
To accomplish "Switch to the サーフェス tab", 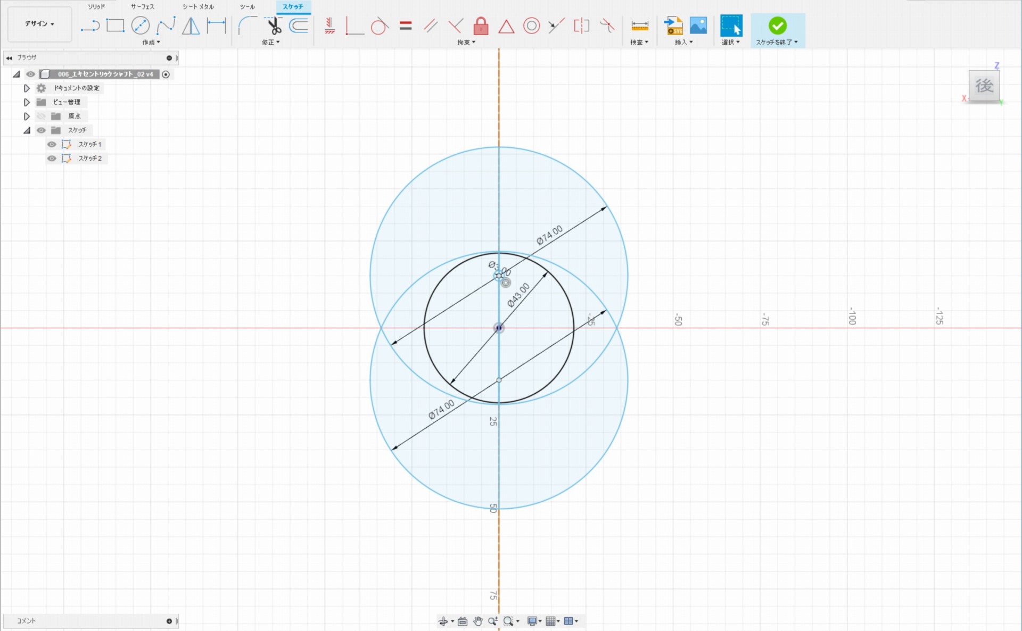I will pos(142,7).
